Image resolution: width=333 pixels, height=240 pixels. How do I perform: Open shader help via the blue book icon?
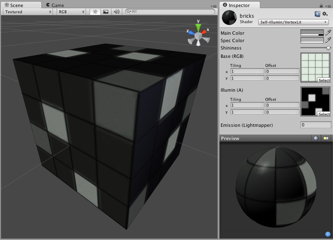(x=317, y=14)
